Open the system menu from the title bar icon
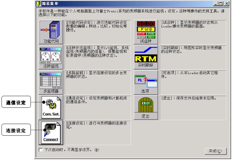This screenshot has width=232, height=160. [39, 3]
